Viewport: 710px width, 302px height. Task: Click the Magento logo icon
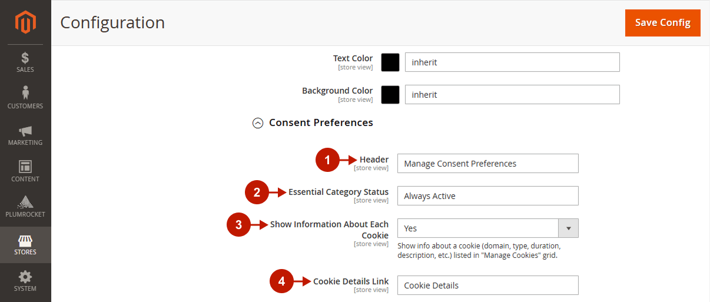tap(25, 22)
